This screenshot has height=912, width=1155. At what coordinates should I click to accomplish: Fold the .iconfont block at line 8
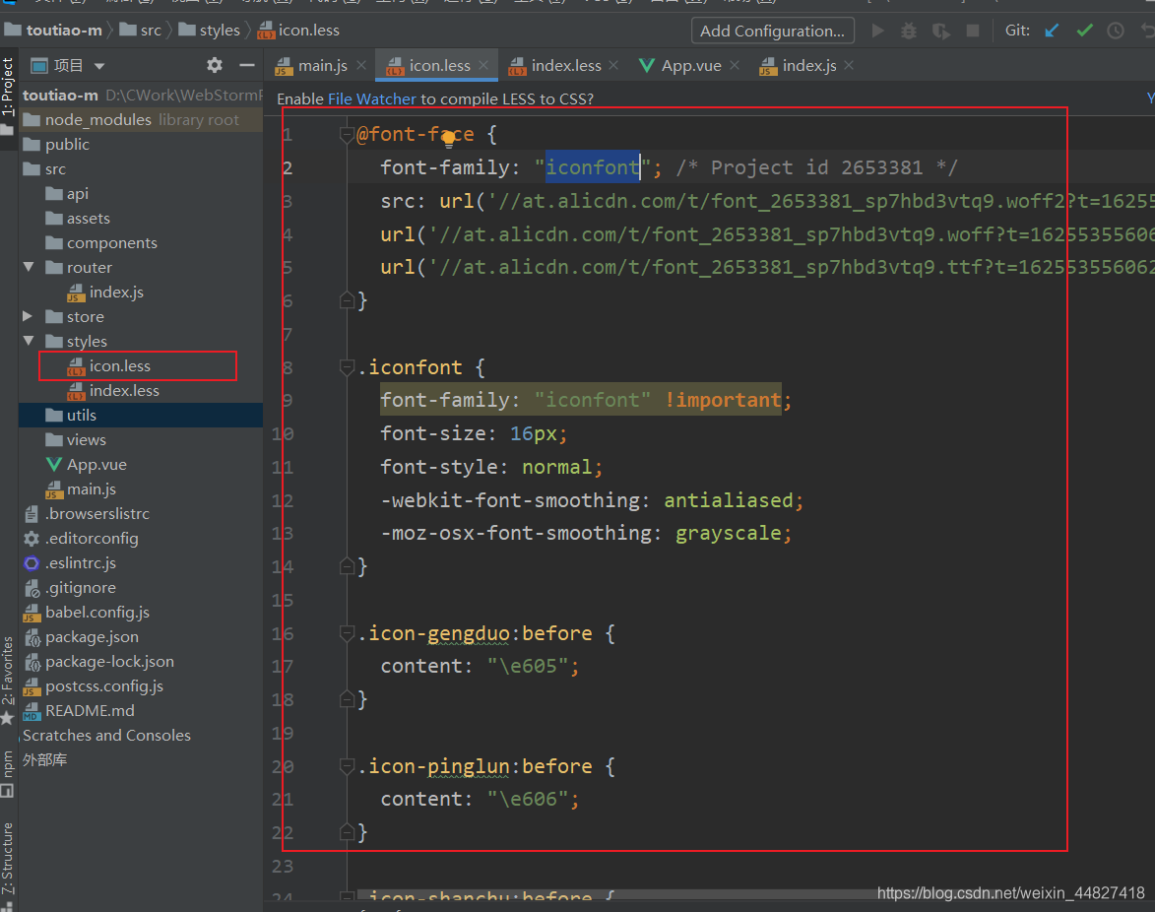coord(347,366)
